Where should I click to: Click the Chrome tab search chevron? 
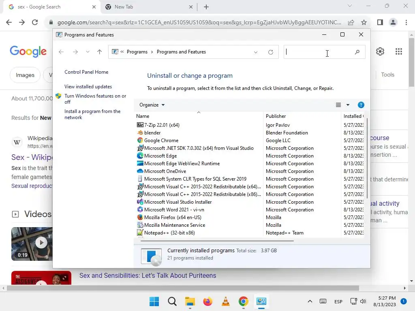click(x=350, y=6)
